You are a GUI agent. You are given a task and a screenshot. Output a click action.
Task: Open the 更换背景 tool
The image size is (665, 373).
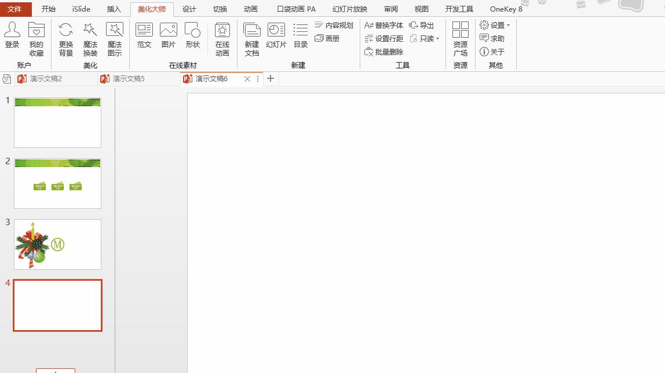[x=65, y=39]
